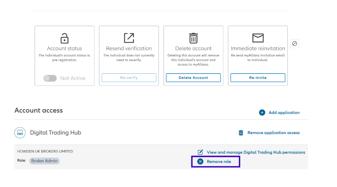Click HOWDEN UK BROKERS LIMITED text
The image size is (337, 187).
(x=45, y=151)
